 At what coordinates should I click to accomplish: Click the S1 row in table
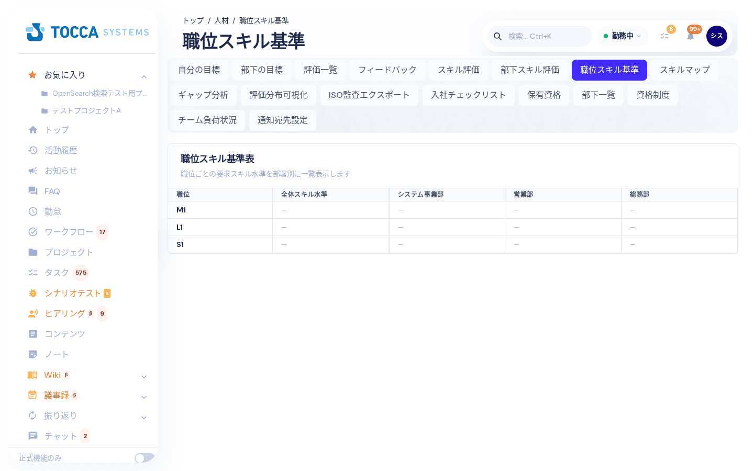tap(453, 244)
